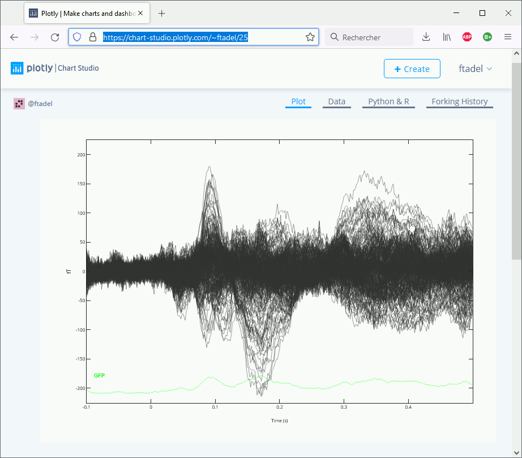Click the site security padlock icon

click(93, 37)
